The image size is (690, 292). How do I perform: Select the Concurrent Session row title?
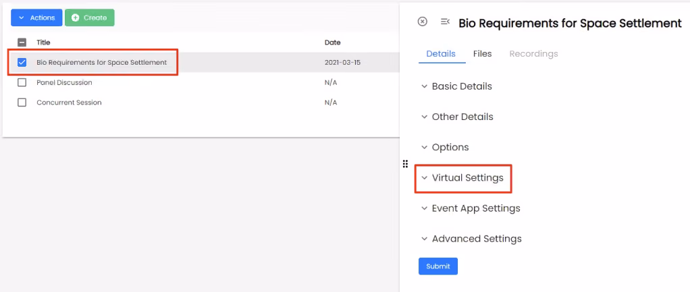(x=69, y=103)
